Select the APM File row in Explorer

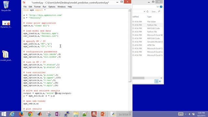click(148, 45)
